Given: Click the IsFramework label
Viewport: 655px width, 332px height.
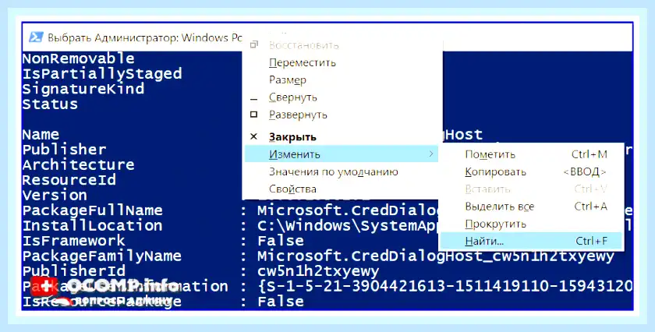Looking at the screenshot, I should click(73, 240).
